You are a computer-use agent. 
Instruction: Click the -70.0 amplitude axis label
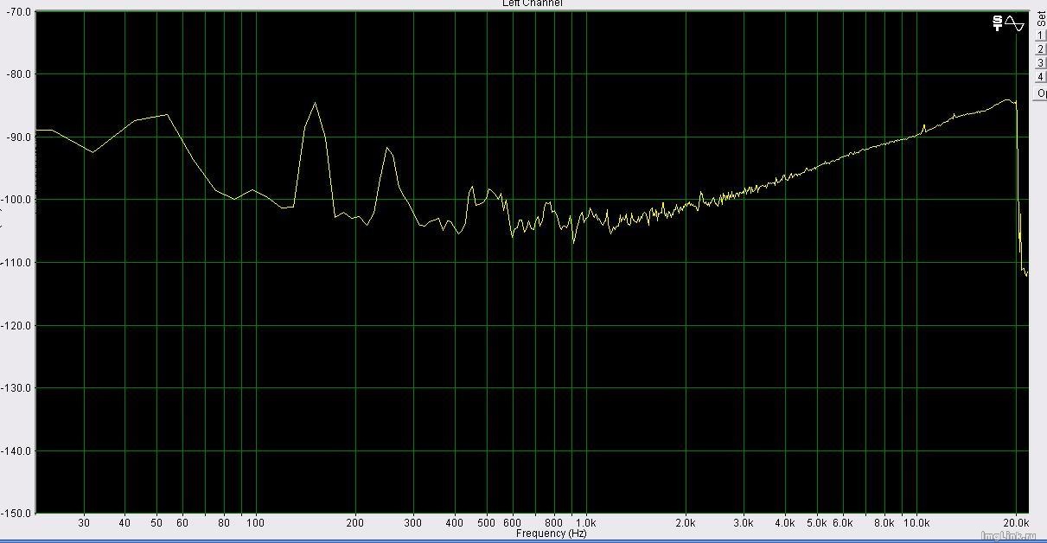[20, 12]
